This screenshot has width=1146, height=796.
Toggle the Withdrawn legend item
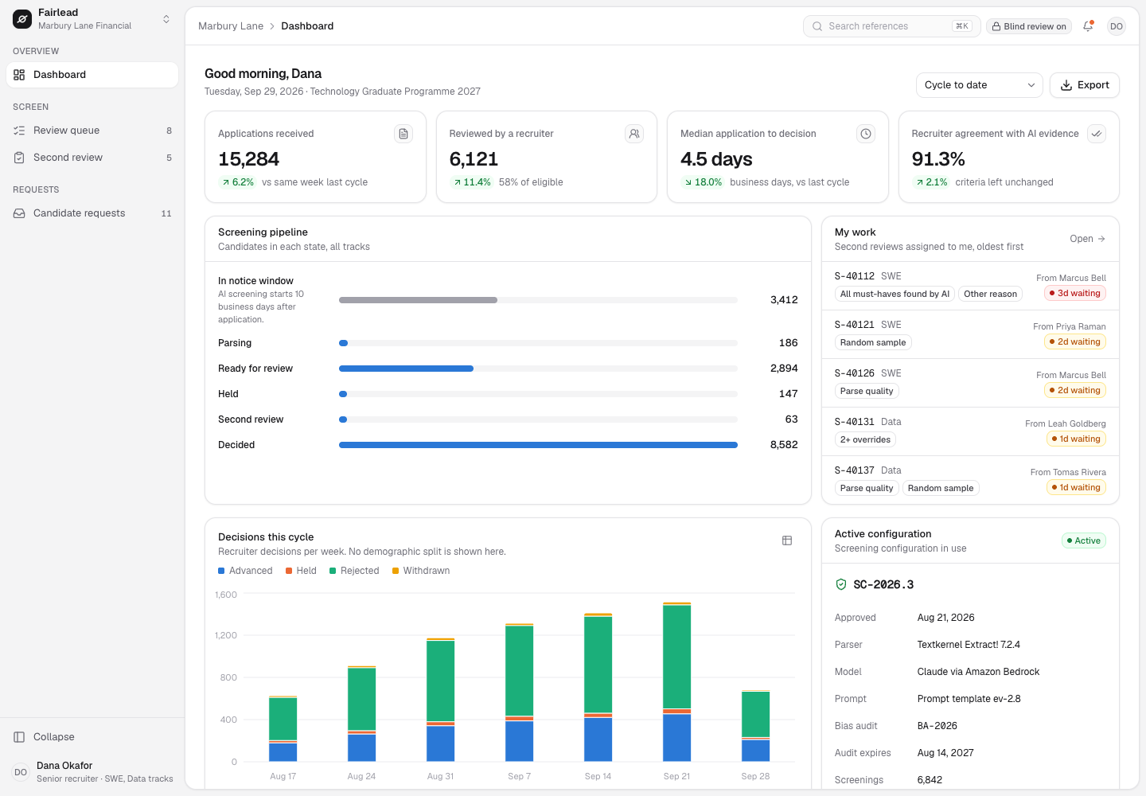pos(421,571)
